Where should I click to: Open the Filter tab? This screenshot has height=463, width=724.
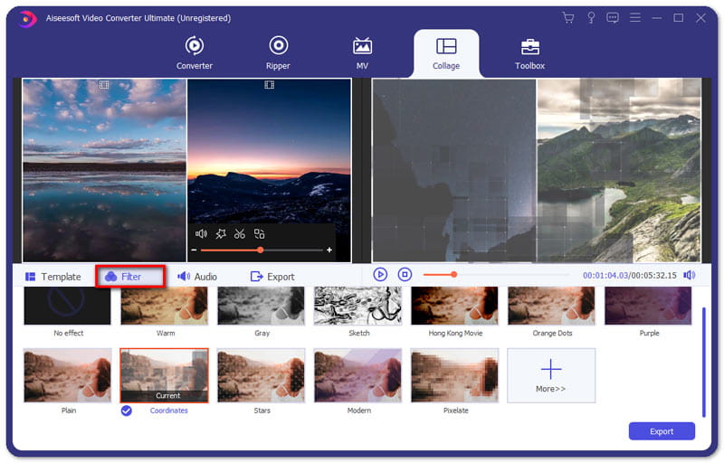(x=130, y=276)
